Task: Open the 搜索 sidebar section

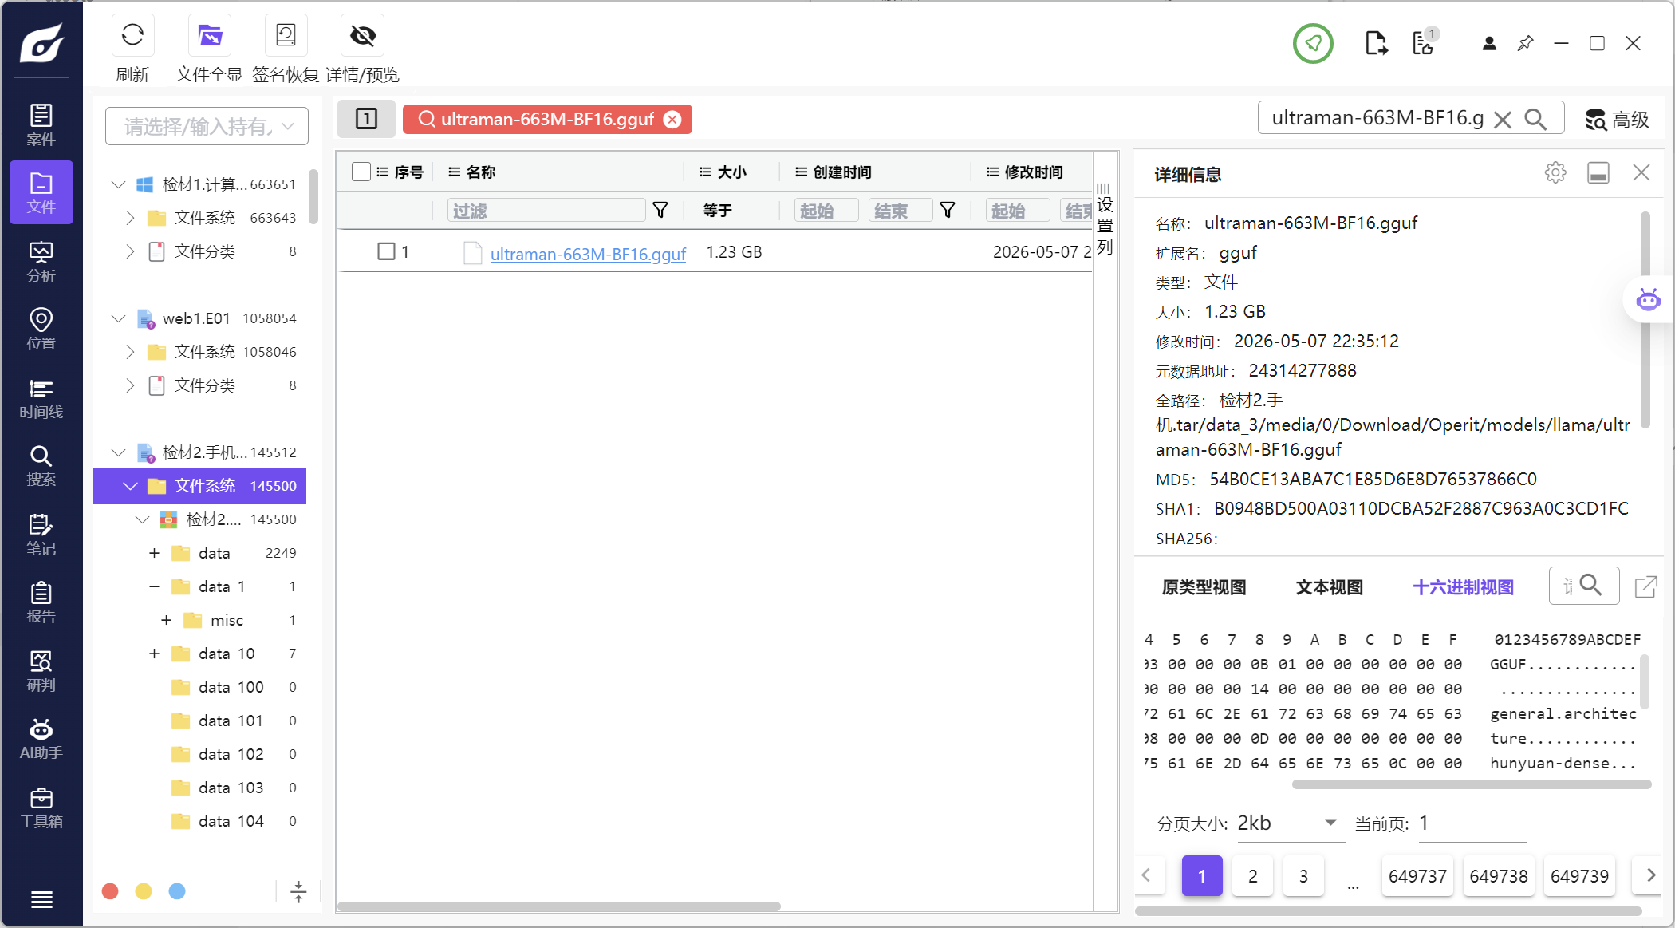Action: 41,466
